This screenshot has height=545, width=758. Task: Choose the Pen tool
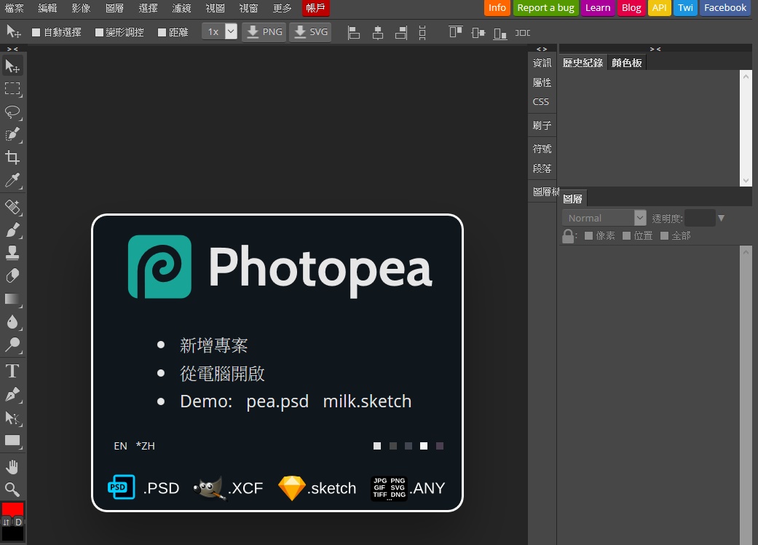click(12, 395)
